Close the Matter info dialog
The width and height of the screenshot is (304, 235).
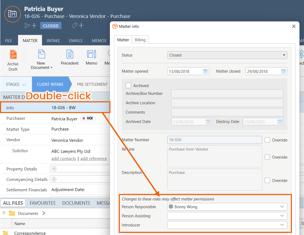point(294,26)
